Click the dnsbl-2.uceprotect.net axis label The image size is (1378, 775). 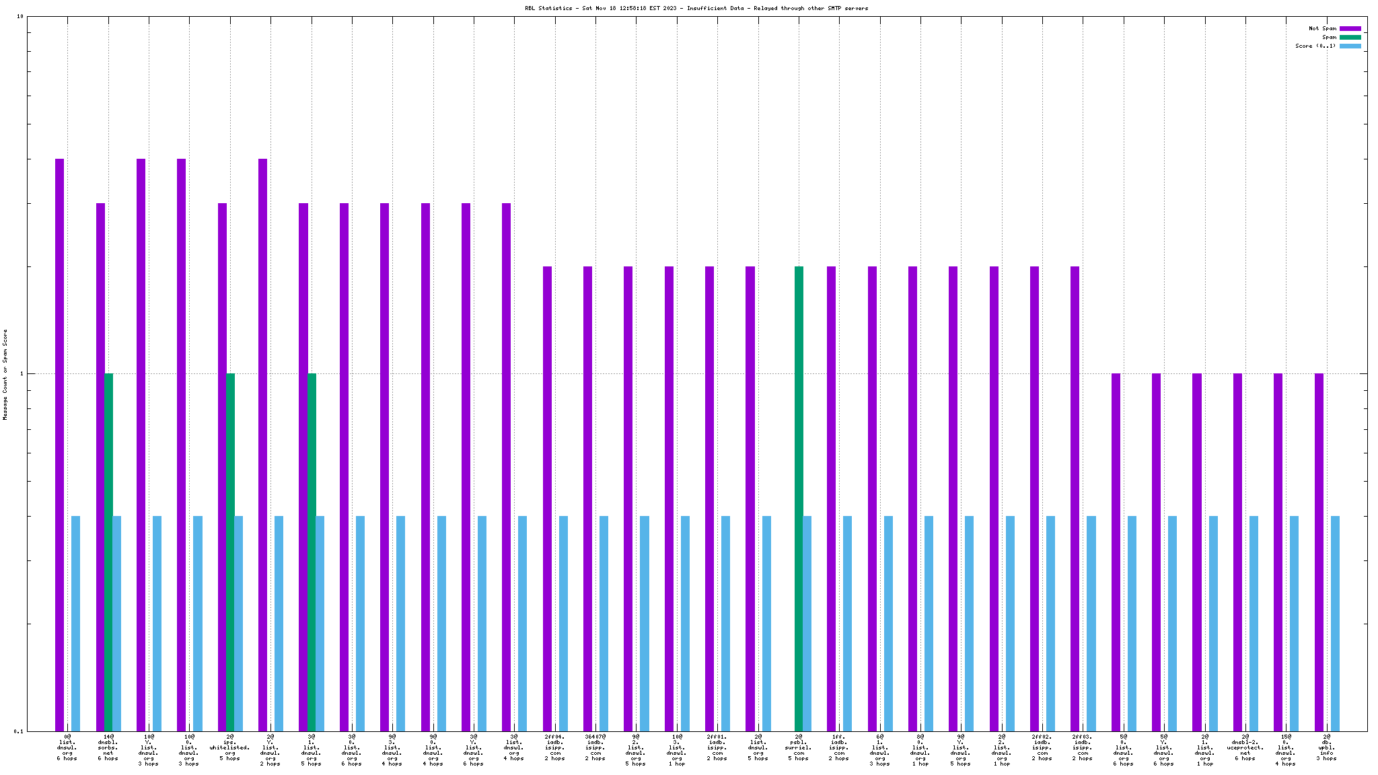tap(1245, 747)
